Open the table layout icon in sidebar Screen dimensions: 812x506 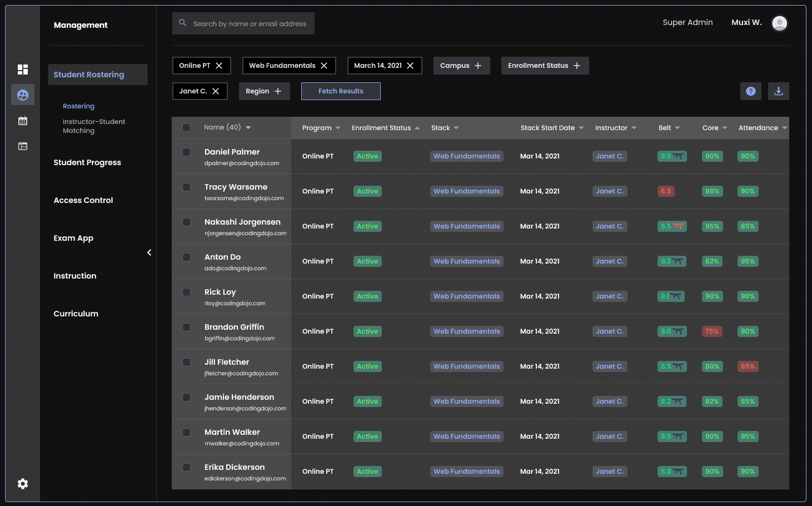click(23, 146)
